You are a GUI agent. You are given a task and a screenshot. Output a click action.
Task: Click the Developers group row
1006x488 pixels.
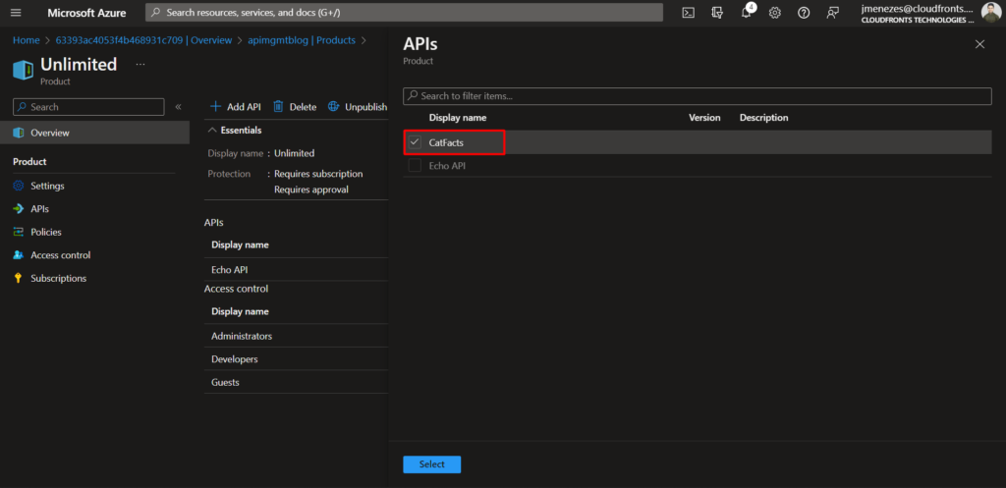297,359
